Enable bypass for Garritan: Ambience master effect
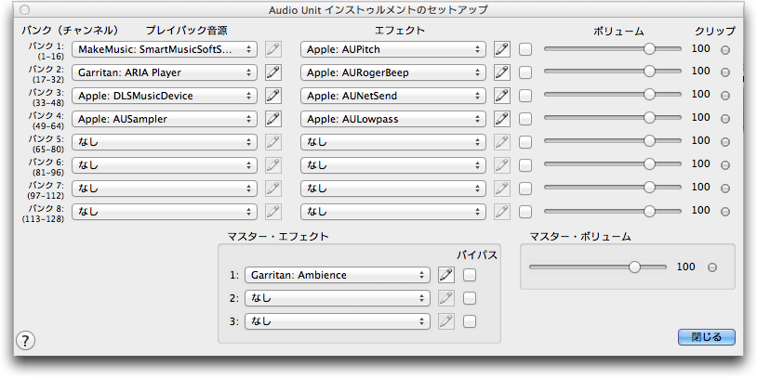 click(470, 275)
